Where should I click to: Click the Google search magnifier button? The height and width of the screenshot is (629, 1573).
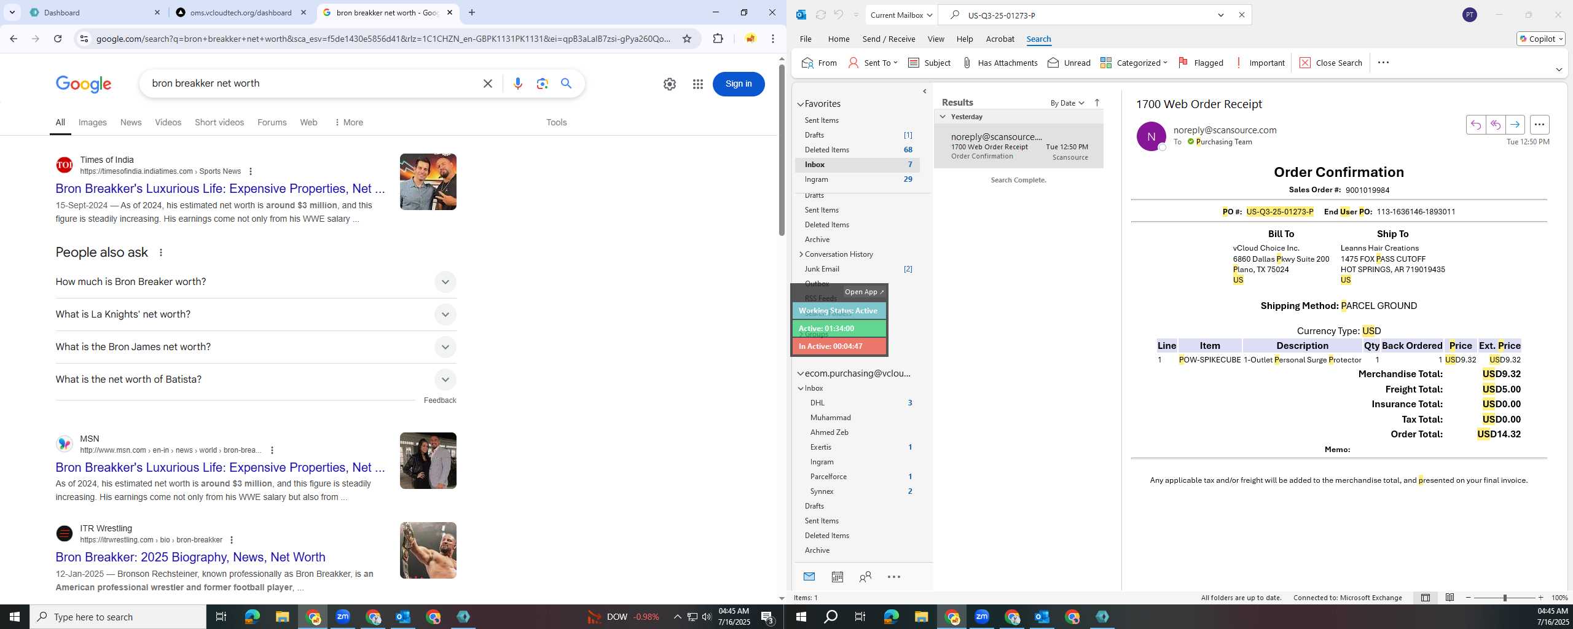pyautogui.click(x=567, y=84)
